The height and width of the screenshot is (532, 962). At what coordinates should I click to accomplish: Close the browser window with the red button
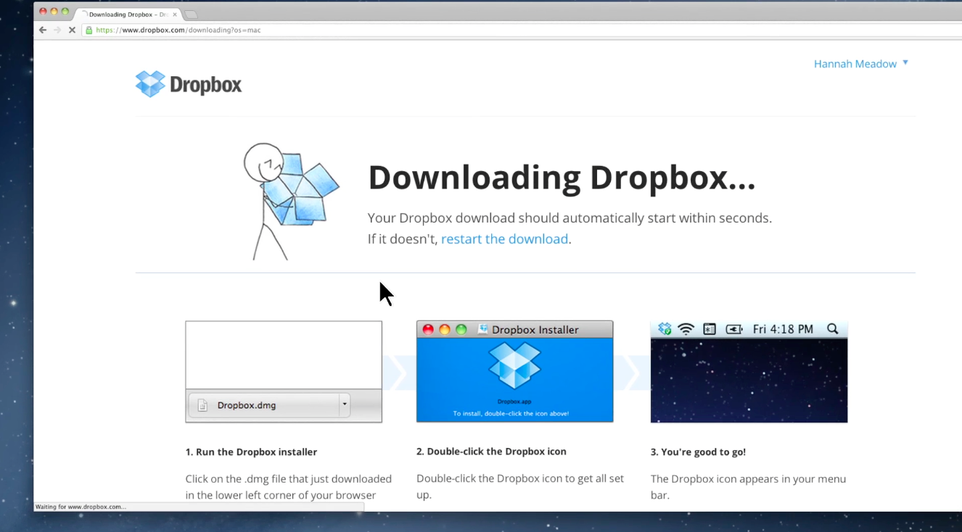[x=43, y=12]
